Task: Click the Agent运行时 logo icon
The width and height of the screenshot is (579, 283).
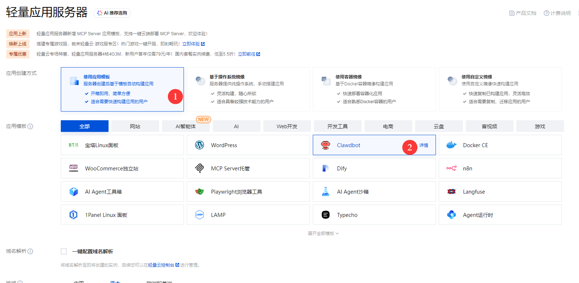Action: 452,215
